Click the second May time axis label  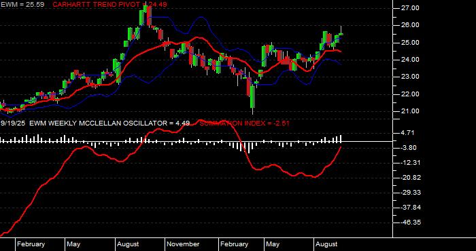point(273,244)
